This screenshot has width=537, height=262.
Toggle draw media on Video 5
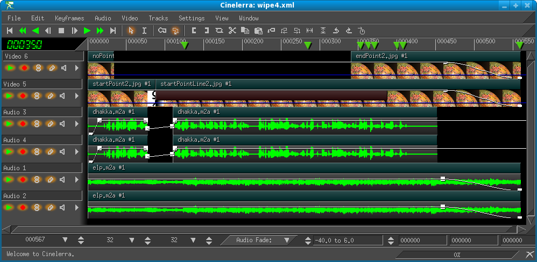pyautogui.click(x=51, y=96)
